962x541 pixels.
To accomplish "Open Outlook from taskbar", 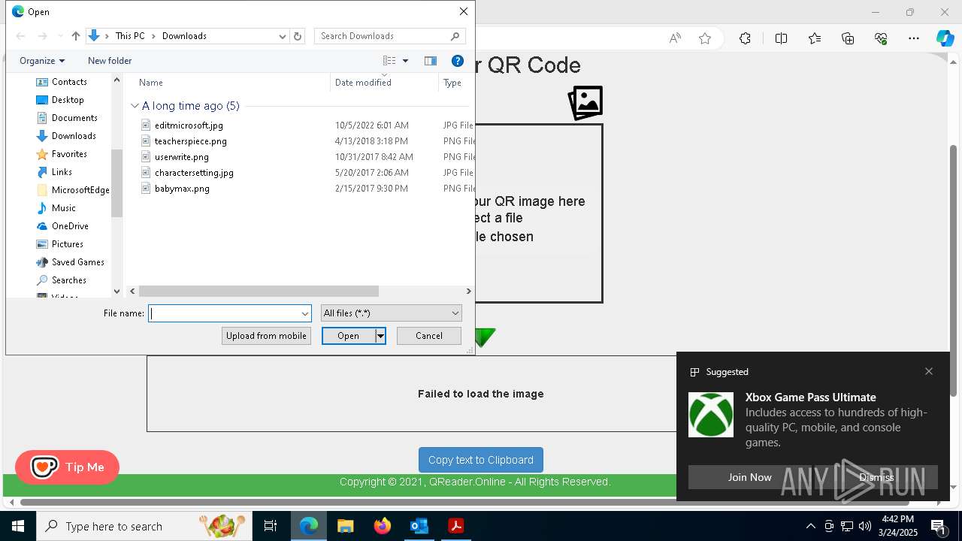I will (419, 526).
